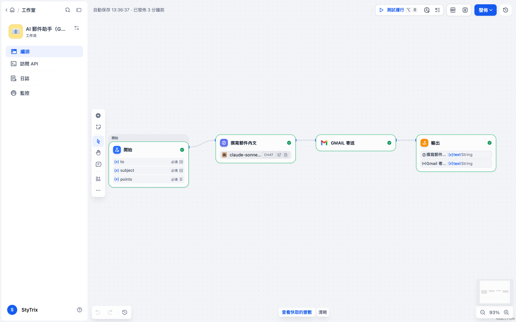Viewport: 516px width, 322px height.
Task: Click the 'subject' variable row
Action: tap(149, 170)
